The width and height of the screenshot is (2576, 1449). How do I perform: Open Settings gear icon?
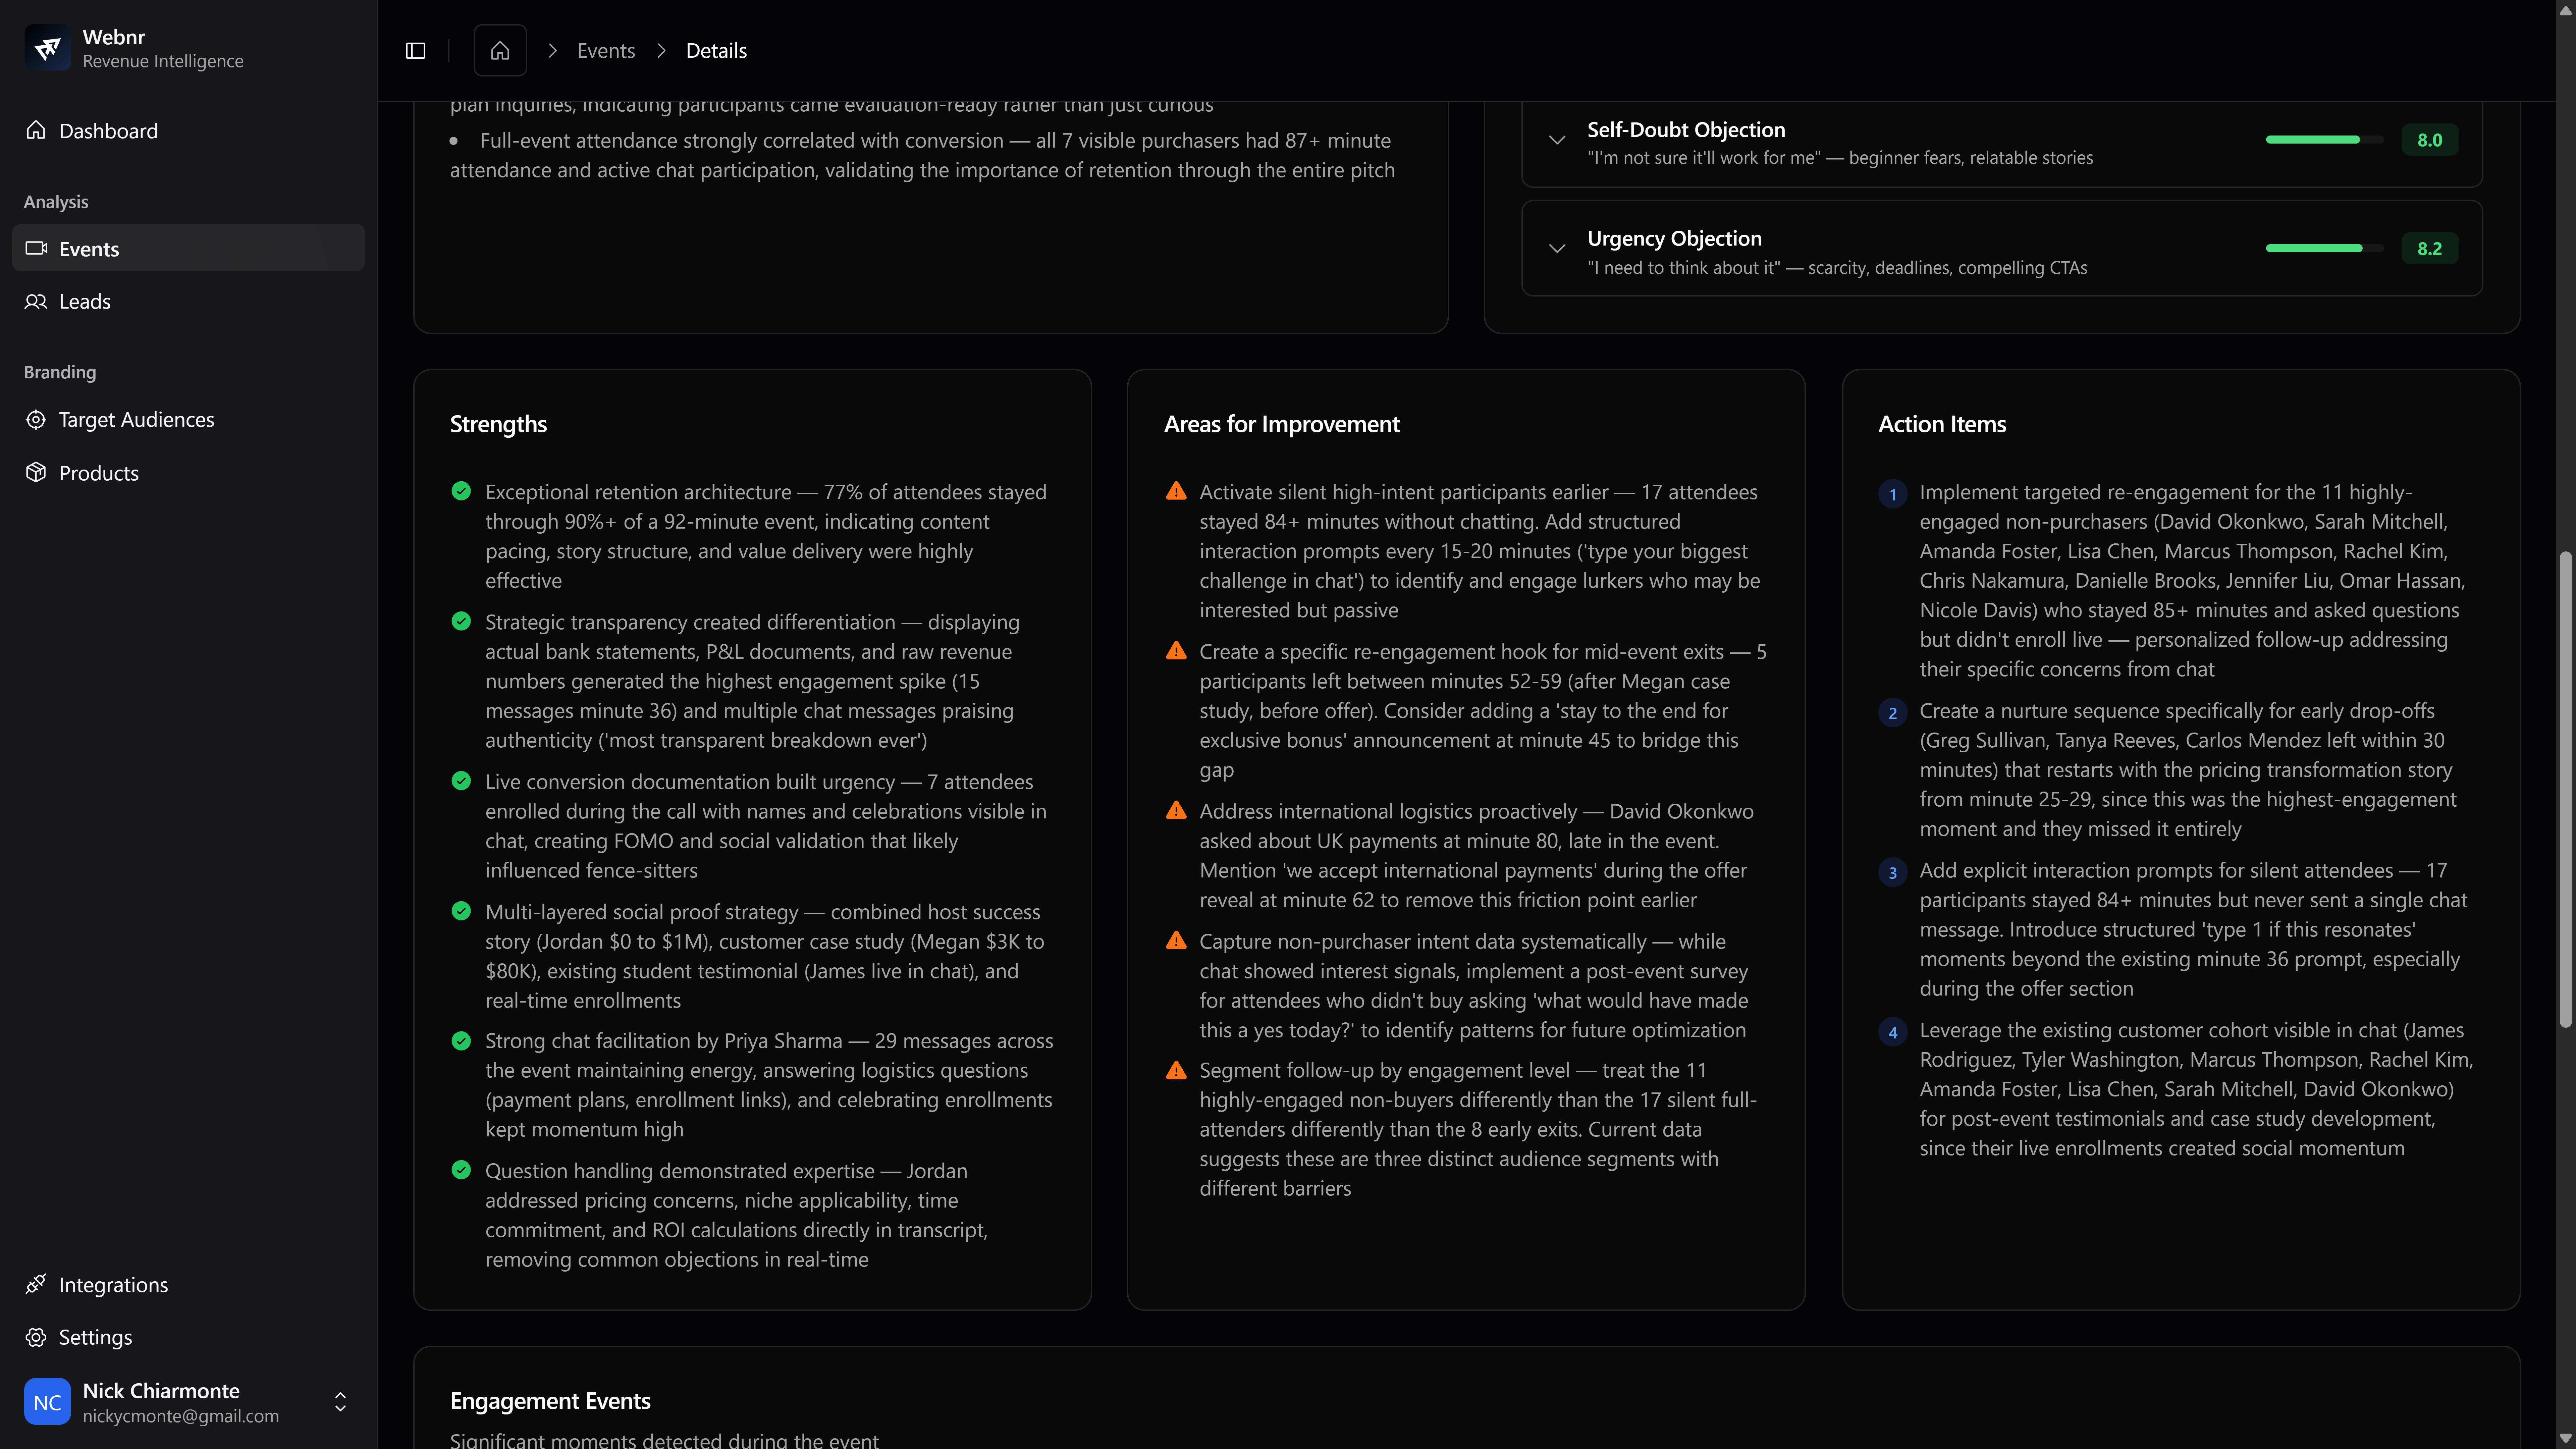(36, 1337)
